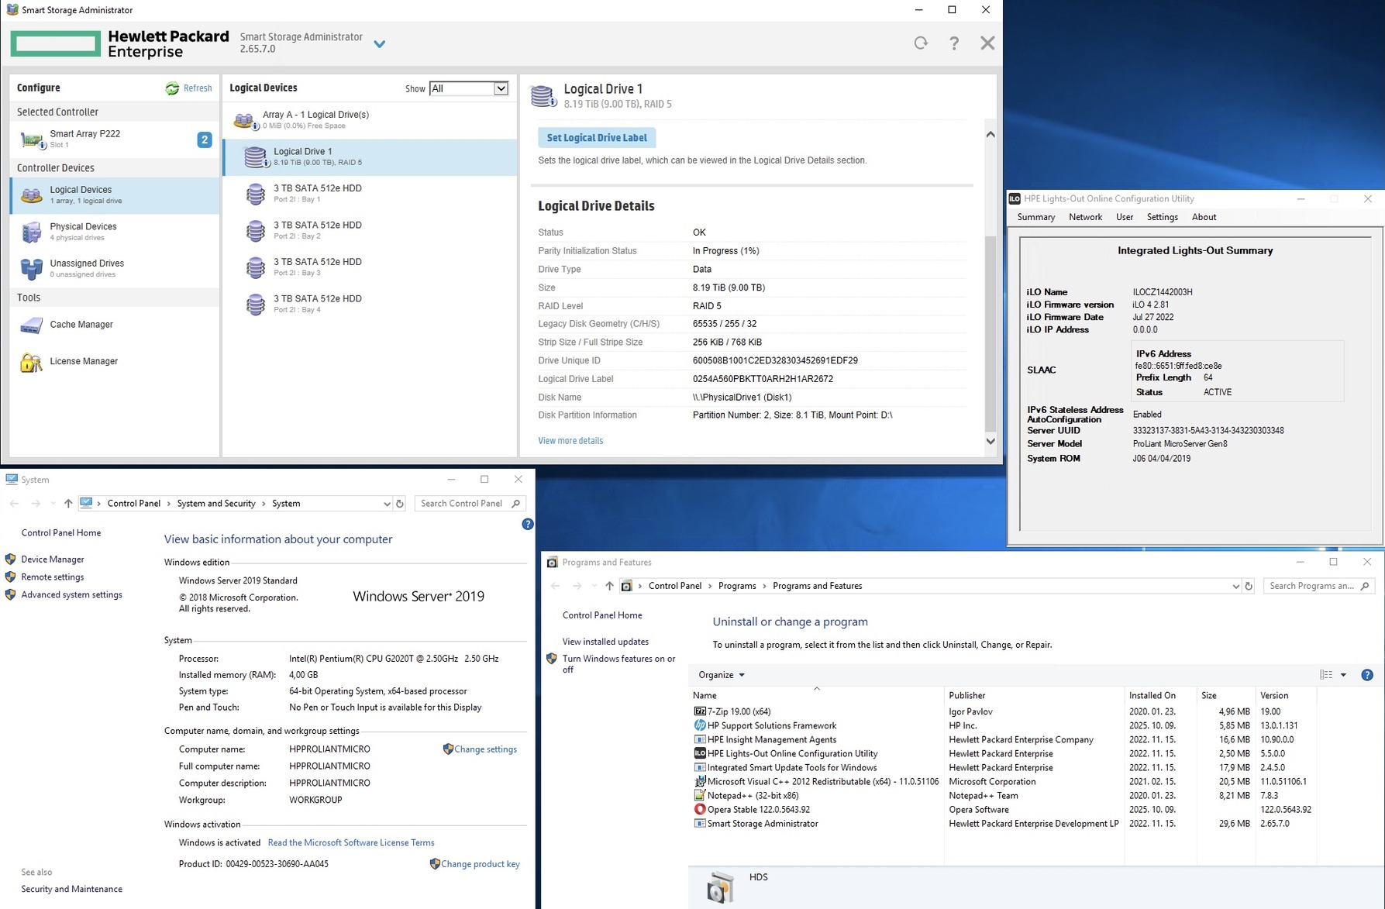The image size is (1385, 909).
Task: Click the up arrow in System window navigation
Action: tap(68, 504)
